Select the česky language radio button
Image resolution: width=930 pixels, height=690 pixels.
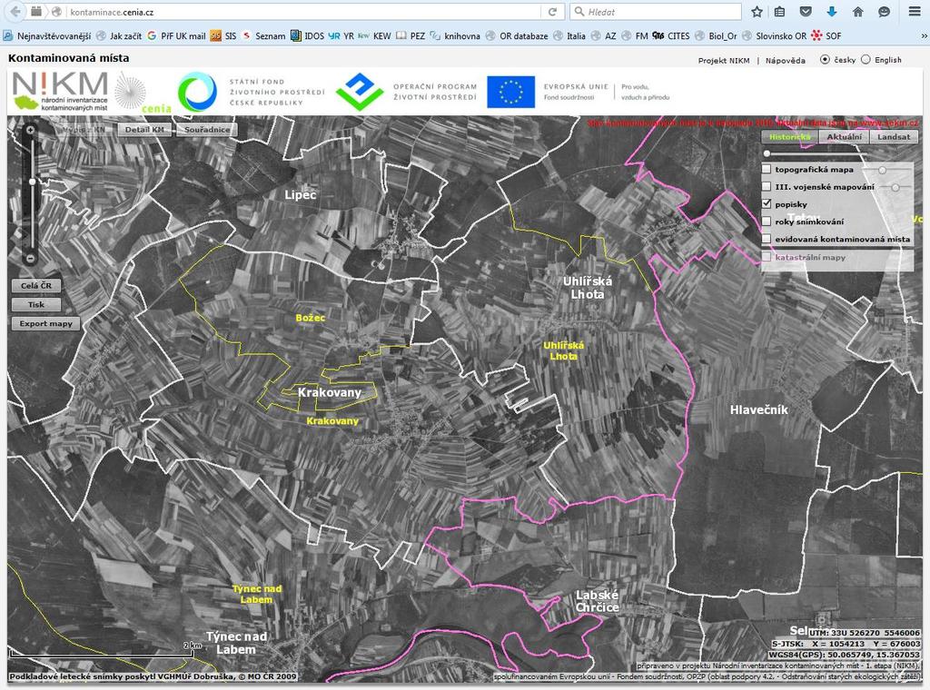825,59
